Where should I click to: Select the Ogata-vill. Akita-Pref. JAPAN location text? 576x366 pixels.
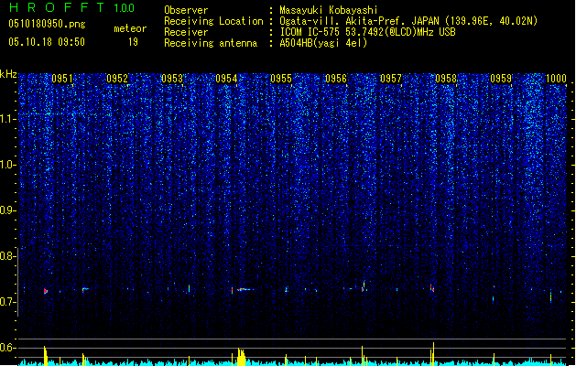point(408,21)
